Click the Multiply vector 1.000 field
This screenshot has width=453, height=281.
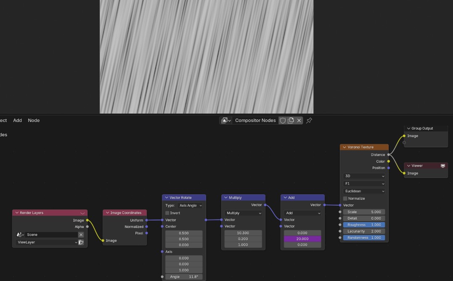tap(243, 244)
